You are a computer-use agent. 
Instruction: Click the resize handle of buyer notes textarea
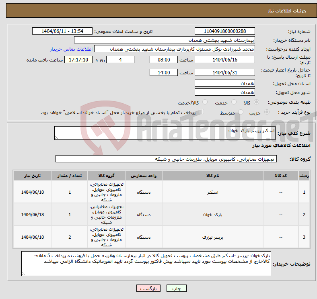pos(23,274)
